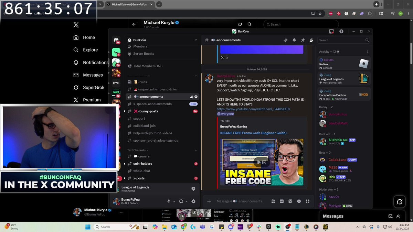Viewport: 413px width, 232px height.
Task: Add channel plus next to Text Channels
Action: coord(196,150)
